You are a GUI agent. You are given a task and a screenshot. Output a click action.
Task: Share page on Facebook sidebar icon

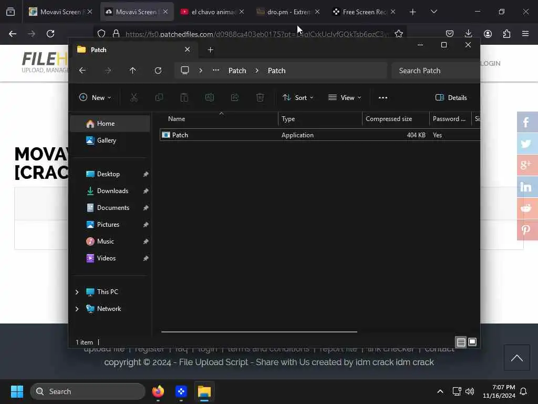(527, 122)
